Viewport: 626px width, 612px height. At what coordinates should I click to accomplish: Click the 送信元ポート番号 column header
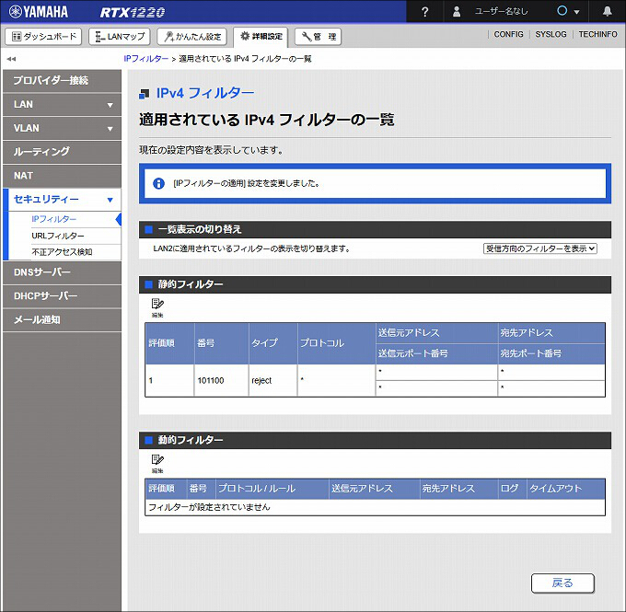(x=436, y=353)
